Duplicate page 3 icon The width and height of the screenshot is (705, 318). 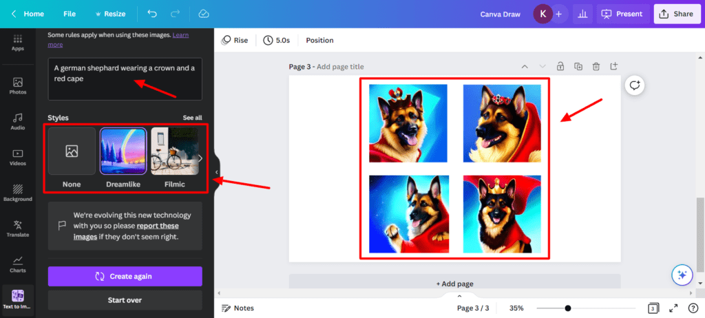pyautogui.click(x=578, y=67)
